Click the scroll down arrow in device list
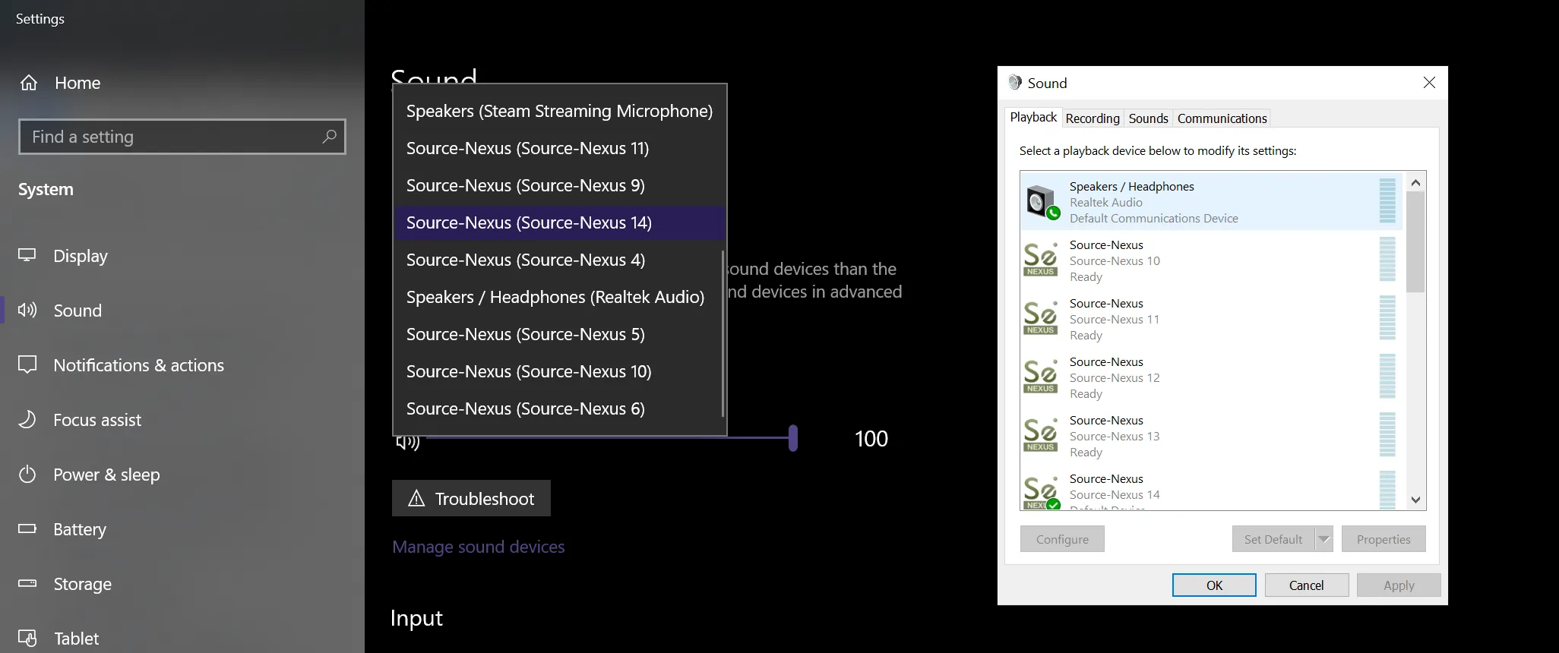The width and height of the screenshot is (1559, 653). point(1415,500)
